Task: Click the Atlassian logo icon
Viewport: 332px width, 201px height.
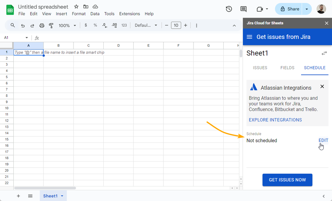Action: (x=254, y=87)
